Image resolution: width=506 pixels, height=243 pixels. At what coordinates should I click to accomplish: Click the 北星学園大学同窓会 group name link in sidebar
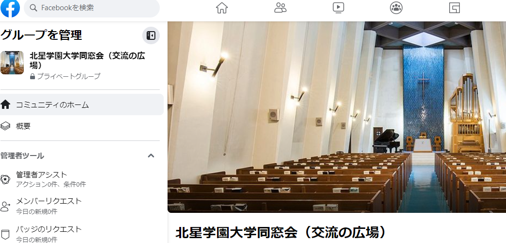click(87, 60)
